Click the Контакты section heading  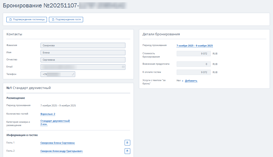tap(14, 34)
